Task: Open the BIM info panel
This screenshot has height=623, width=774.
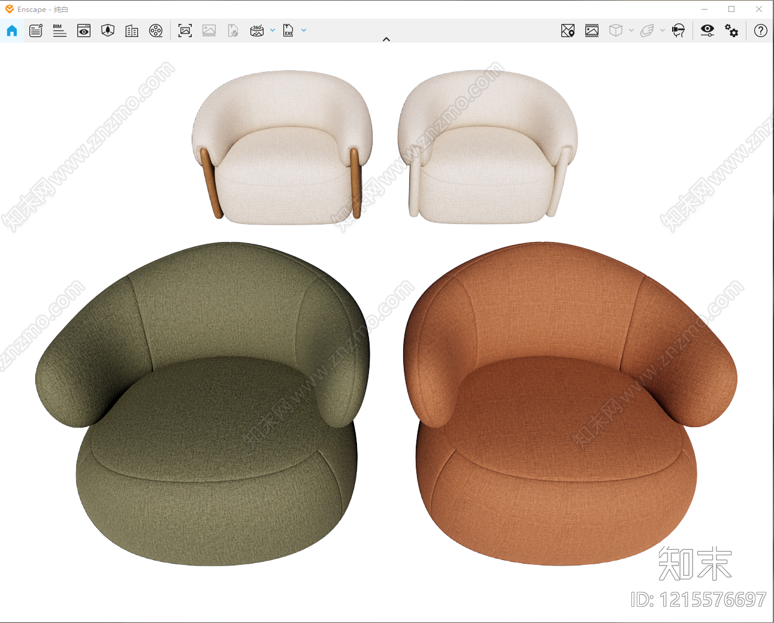Action: [x=60, y=31]
